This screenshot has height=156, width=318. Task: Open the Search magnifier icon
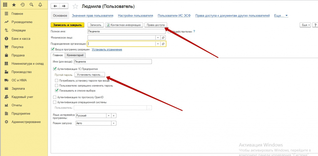pyautogui.click(x=31, y=5)
